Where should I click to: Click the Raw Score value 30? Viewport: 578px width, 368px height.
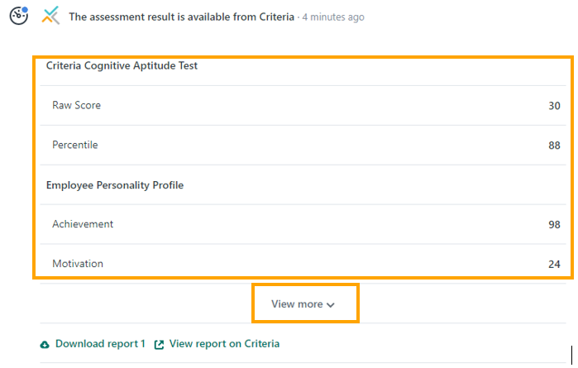coord(554,106)
